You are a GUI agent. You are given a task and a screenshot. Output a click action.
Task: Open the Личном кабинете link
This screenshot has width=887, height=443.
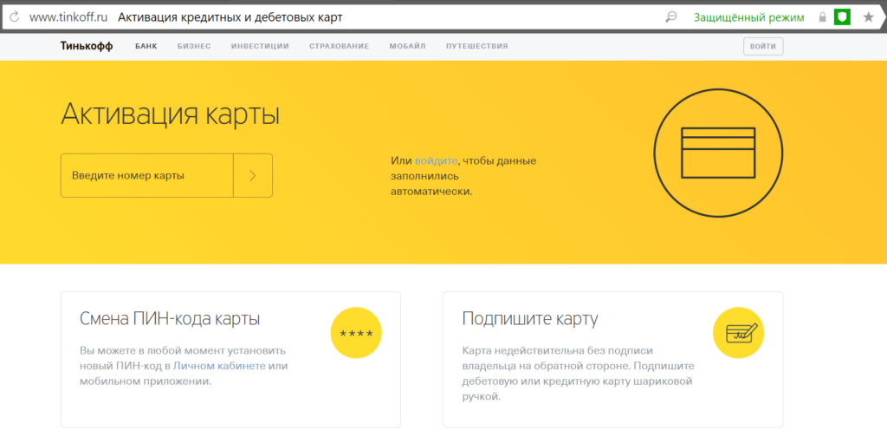pos(220,366)
